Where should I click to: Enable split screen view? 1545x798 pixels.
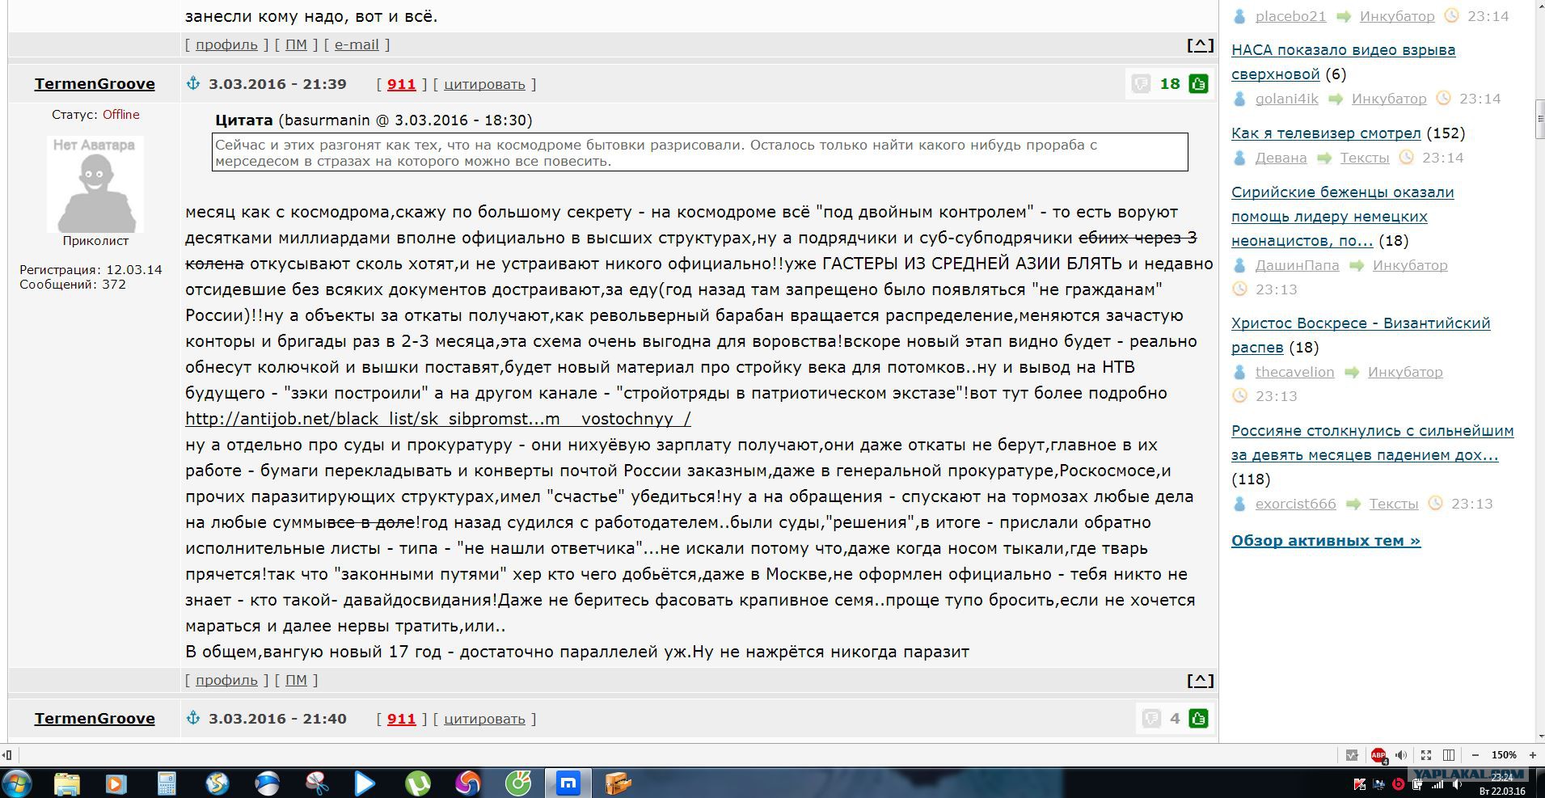click(1449, 755)
